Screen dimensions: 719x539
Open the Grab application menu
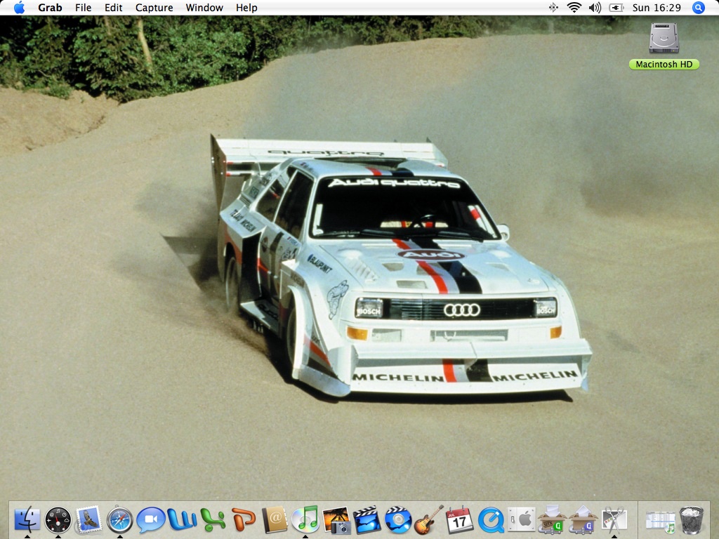click(50, 8)
